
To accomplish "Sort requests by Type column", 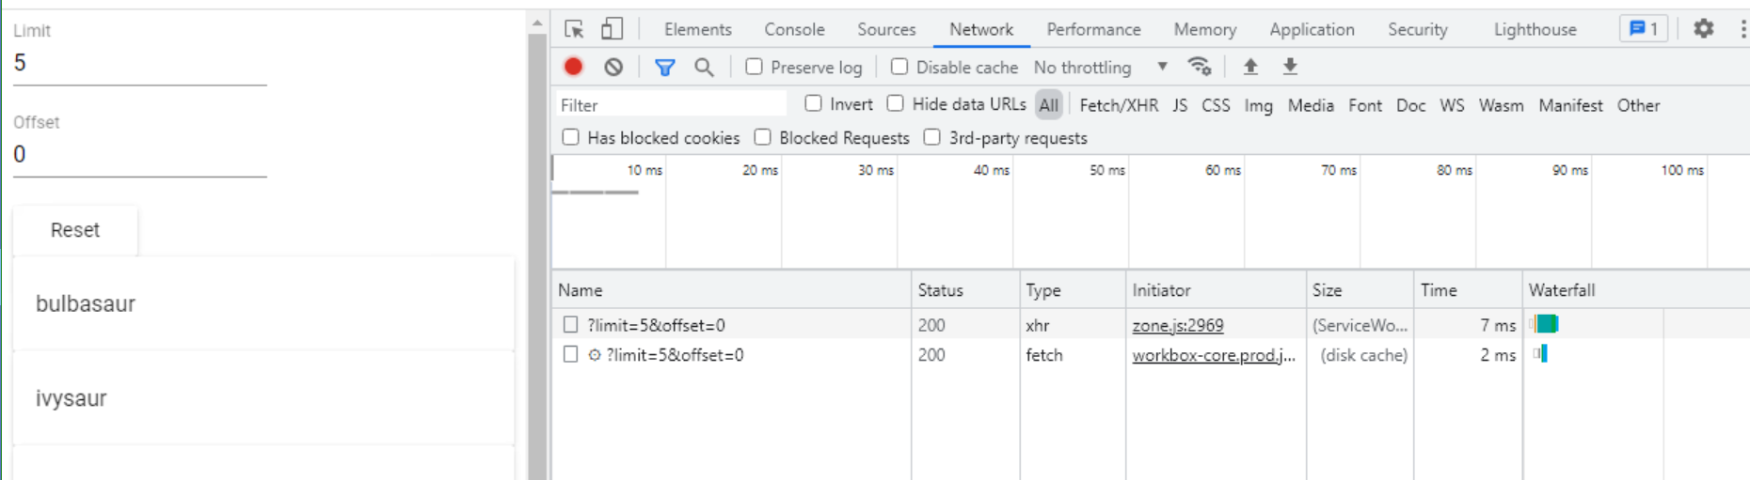I will (1073, 290).
